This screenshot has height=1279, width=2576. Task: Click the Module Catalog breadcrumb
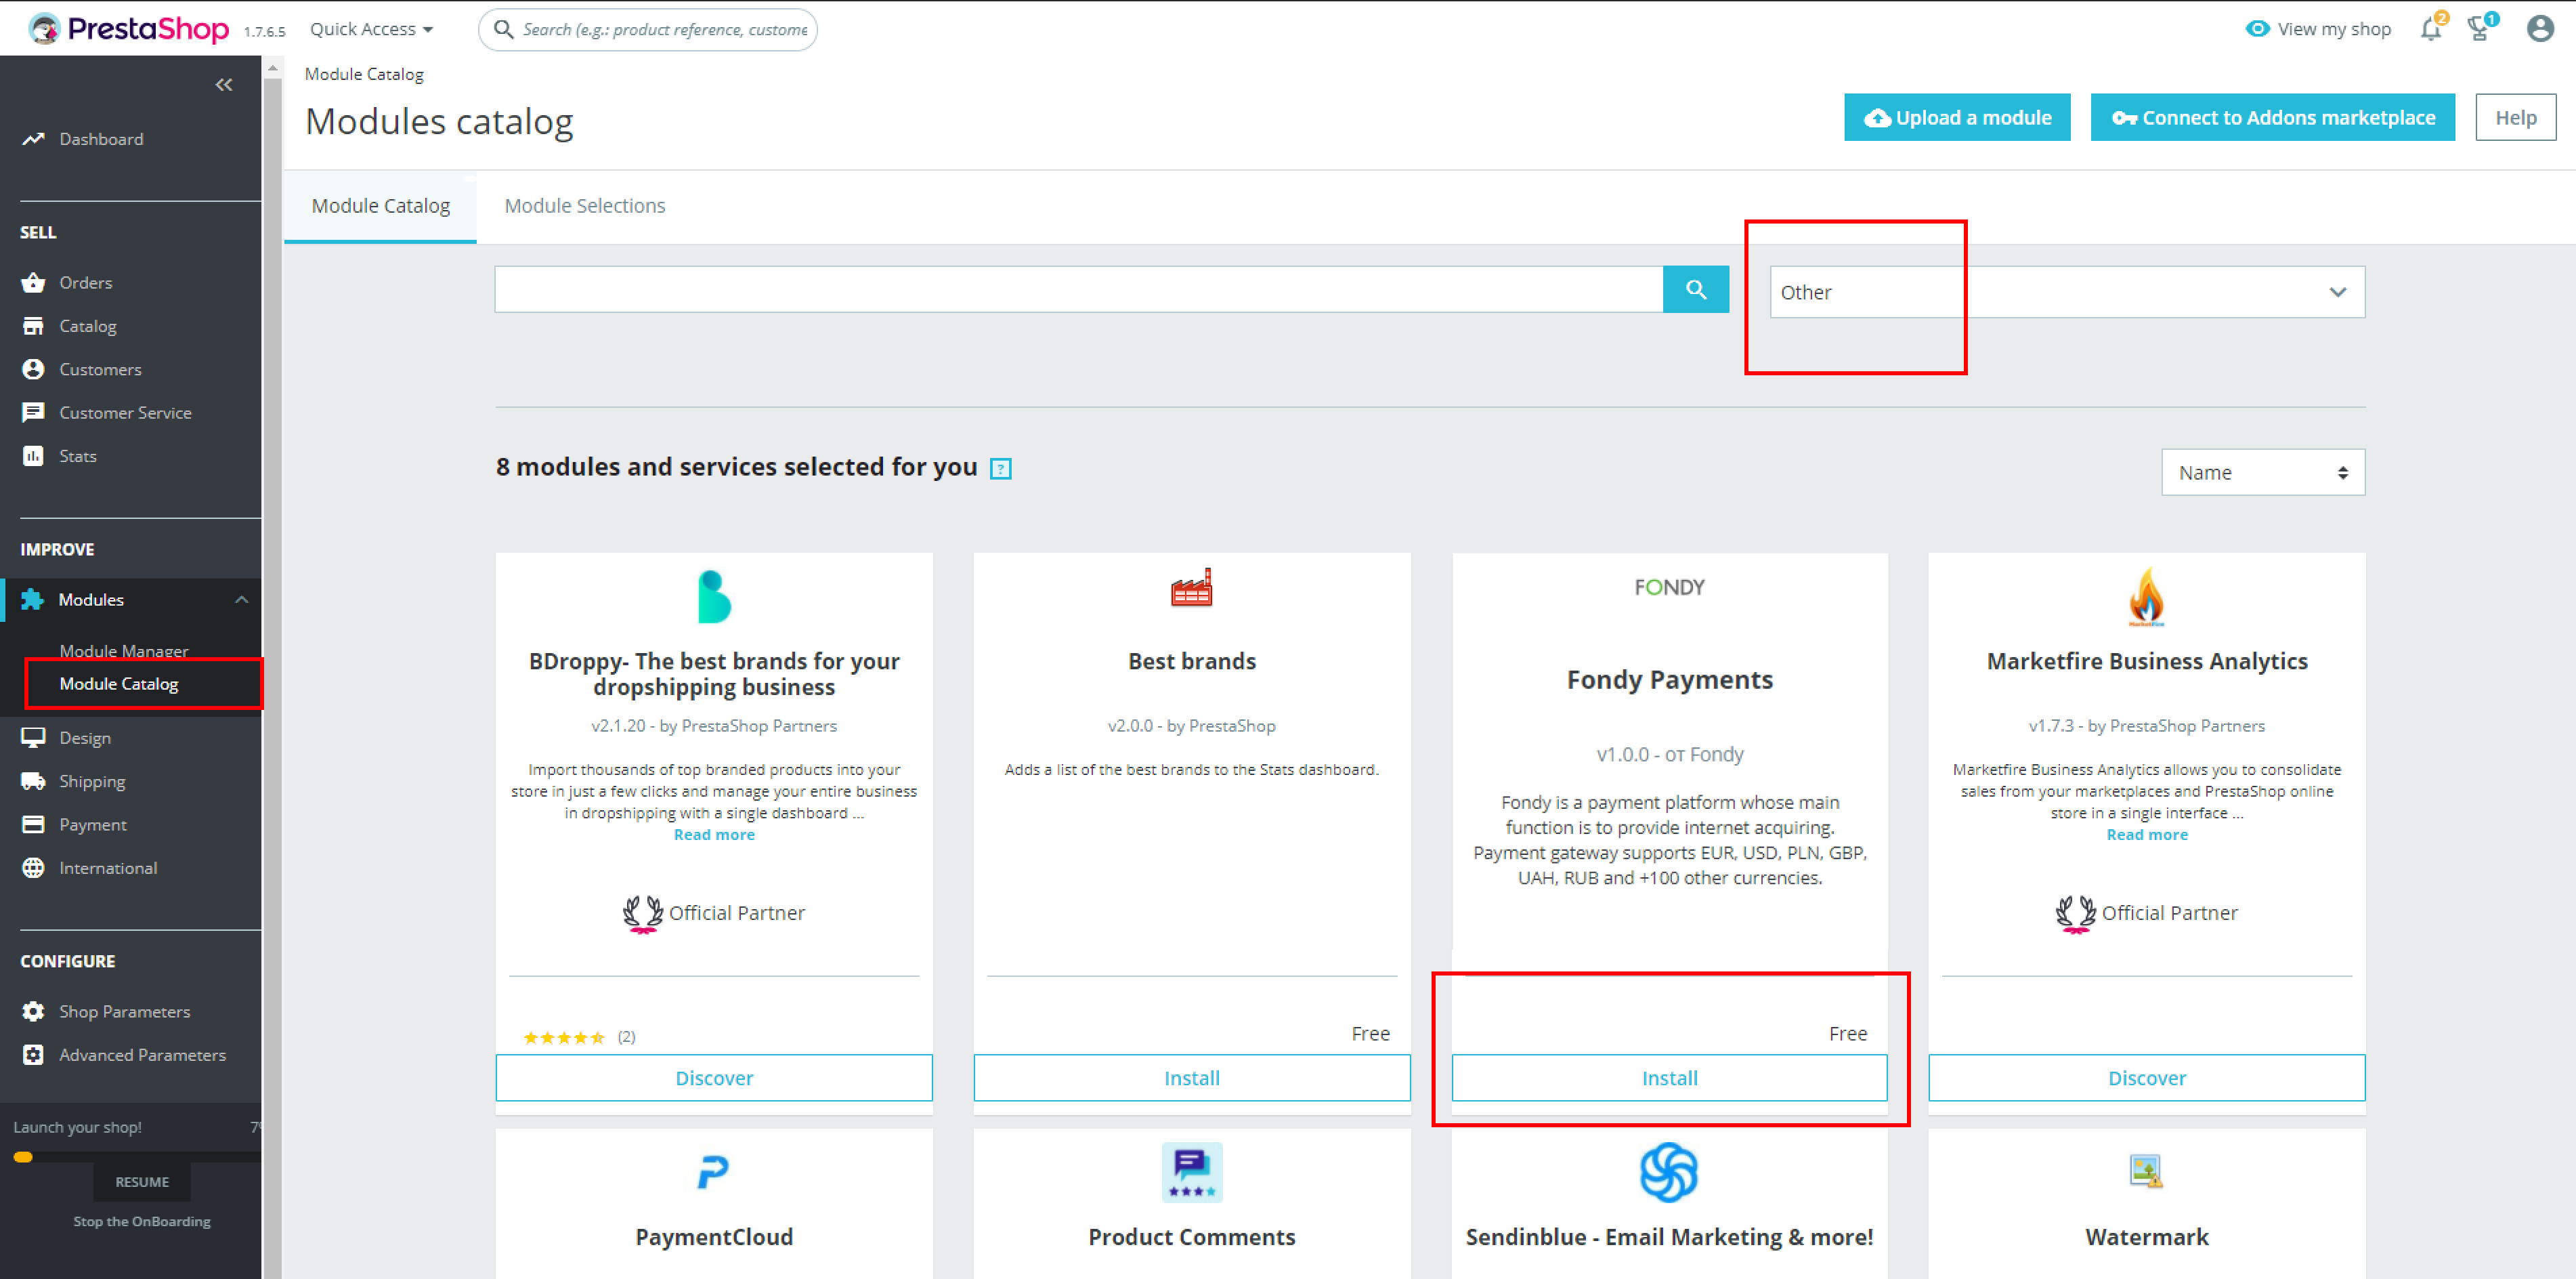pyautogui.click(x=364, y=74)
